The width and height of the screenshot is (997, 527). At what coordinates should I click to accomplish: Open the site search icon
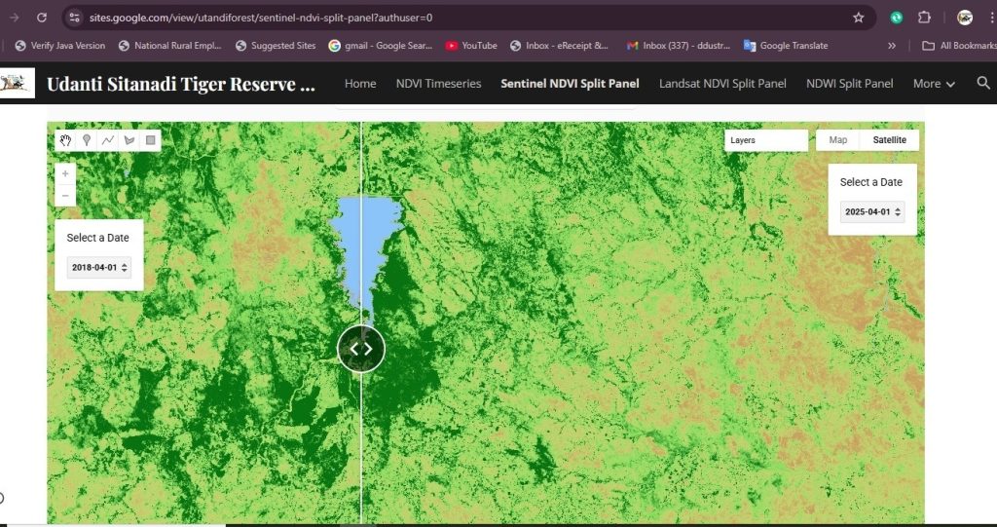point(983,83)
